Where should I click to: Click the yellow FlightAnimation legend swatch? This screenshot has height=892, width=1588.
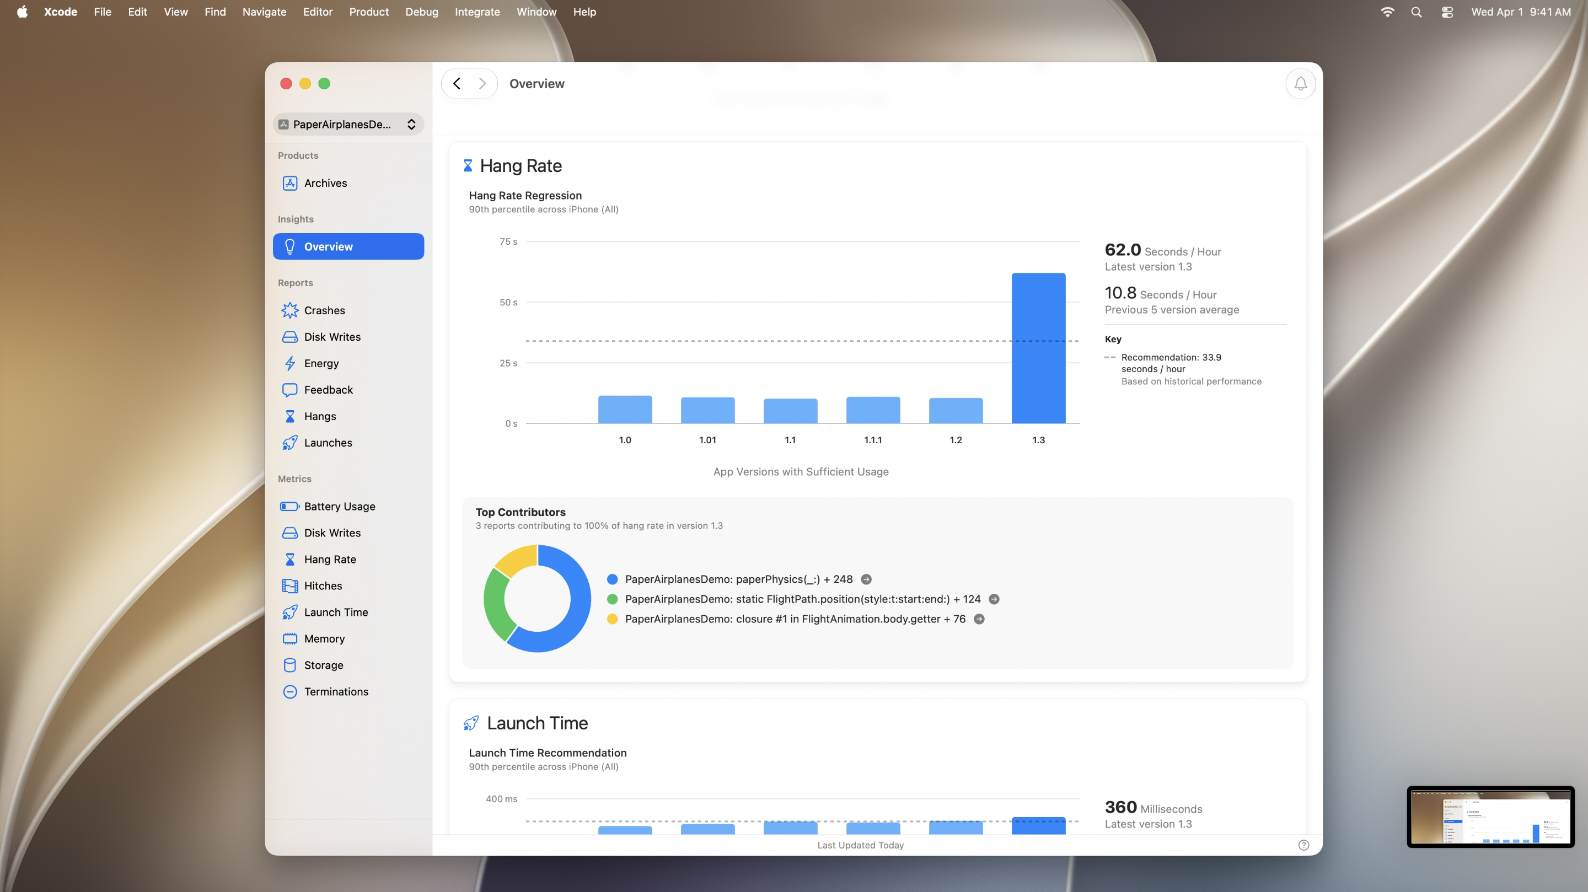coord(612,619)
